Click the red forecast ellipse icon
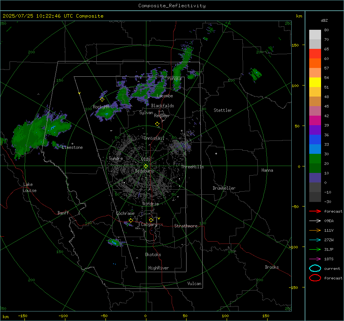Image resolution: width=344 pixels, height=321 pixels. [315, 278]
